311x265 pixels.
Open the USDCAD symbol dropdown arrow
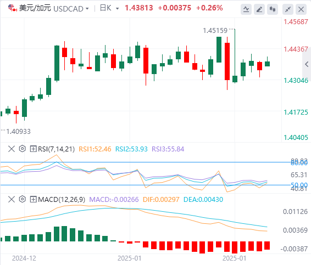click(x=87, y=9)
